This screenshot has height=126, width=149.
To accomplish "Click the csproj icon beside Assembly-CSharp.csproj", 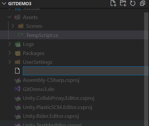I will [18, 80].
